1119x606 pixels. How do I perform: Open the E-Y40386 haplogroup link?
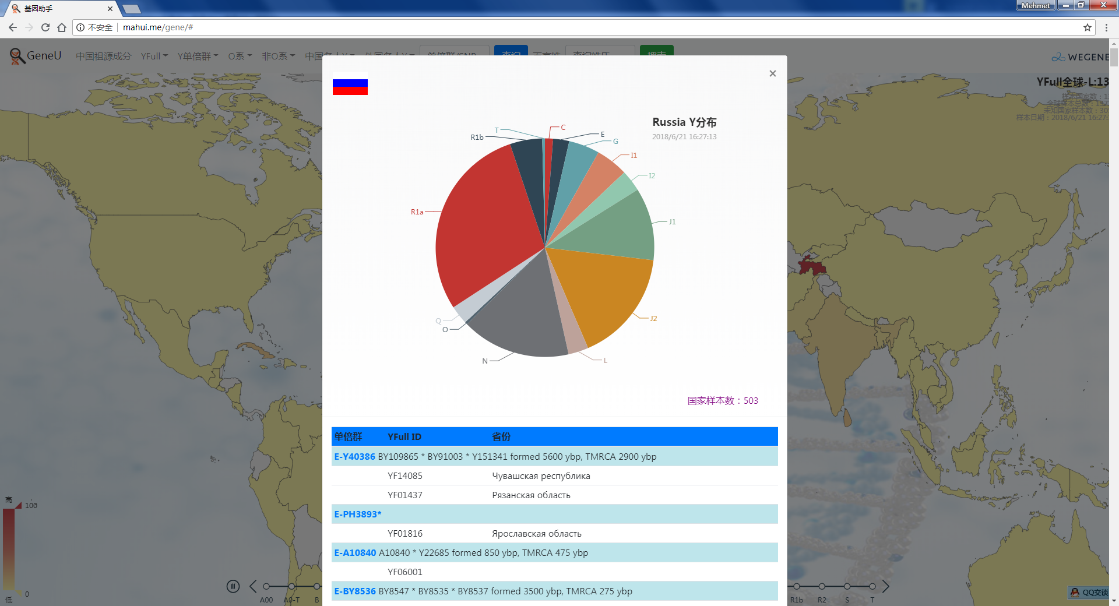pyautogui.click(x=354, y=456)
